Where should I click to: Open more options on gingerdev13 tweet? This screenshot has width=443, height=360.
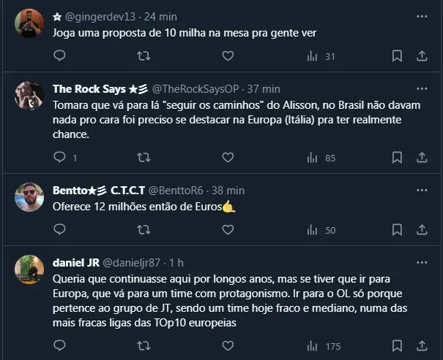click(422, 16)
